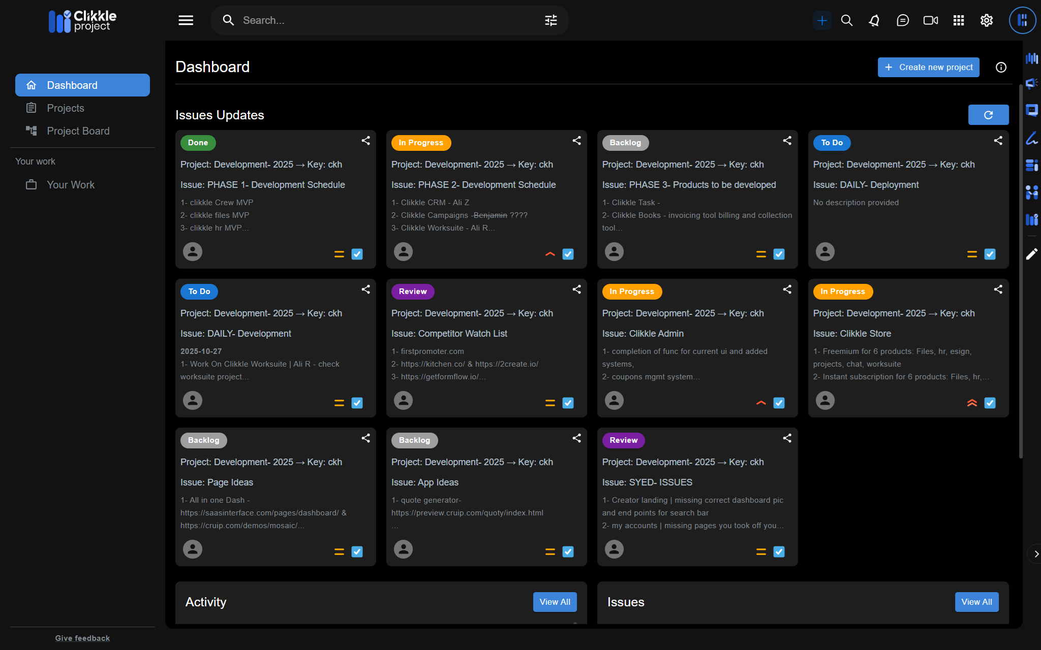Toggle checkbox on Clikkle Store card

coord(990,403)
